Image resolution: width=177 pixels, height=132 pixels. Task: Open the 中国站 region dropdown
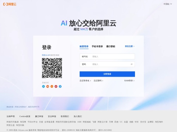point(168,4)
